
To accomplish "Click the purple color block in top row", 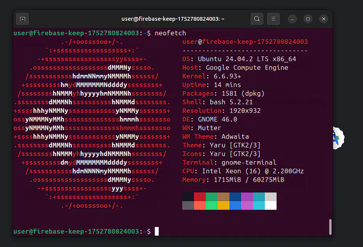I will click(247, 197).
